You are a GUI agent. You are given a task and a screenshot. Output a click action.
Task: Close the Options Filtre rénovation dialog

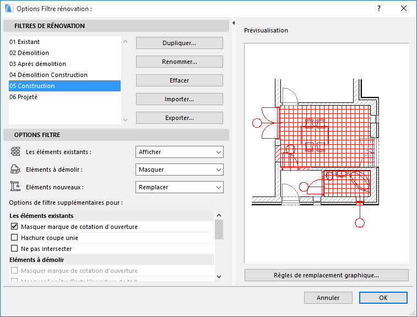pos(403,8)
